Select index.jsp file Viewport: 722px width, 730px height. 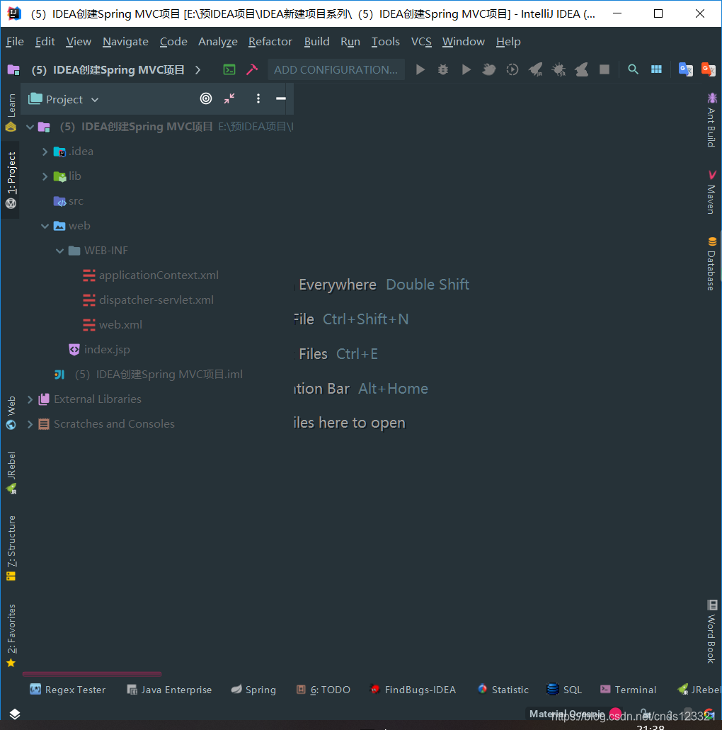107,350
